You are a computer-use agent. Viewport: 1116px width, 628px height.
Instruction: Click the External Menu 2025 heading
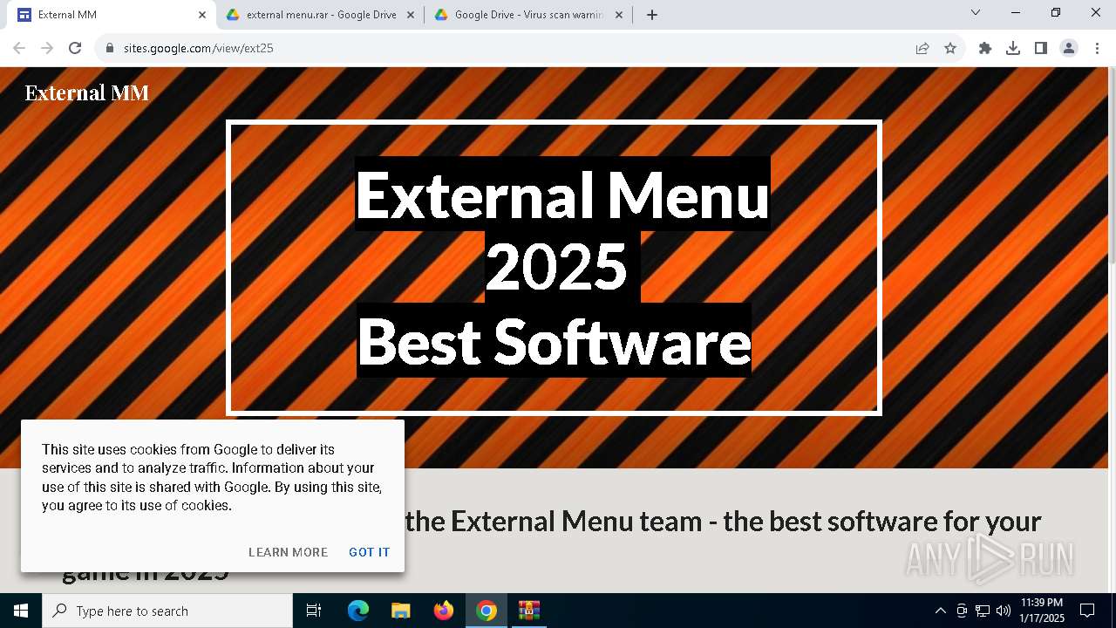(562, 229)
